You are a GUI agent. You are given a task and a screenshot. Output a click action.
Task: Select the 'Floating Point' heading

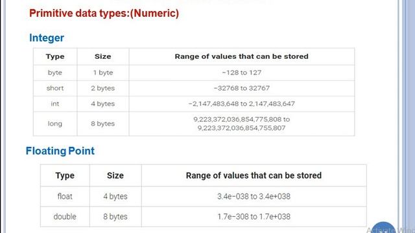(x=60, y=151)
